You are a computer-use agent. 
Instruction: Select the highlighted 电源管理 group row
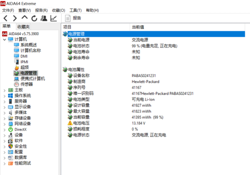coord(154,34)
